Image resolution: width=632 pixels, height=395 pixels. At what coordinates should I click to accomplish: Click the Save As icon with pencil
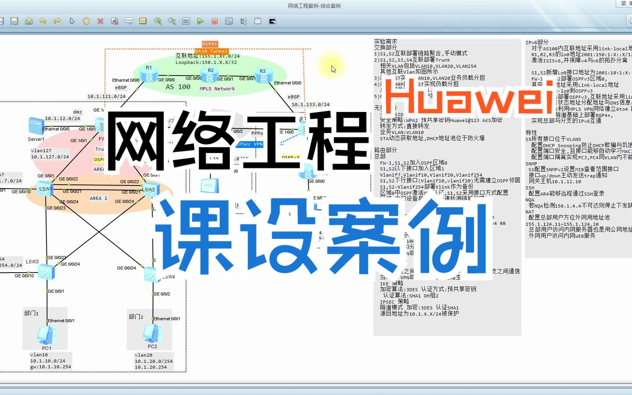[15, 21]
